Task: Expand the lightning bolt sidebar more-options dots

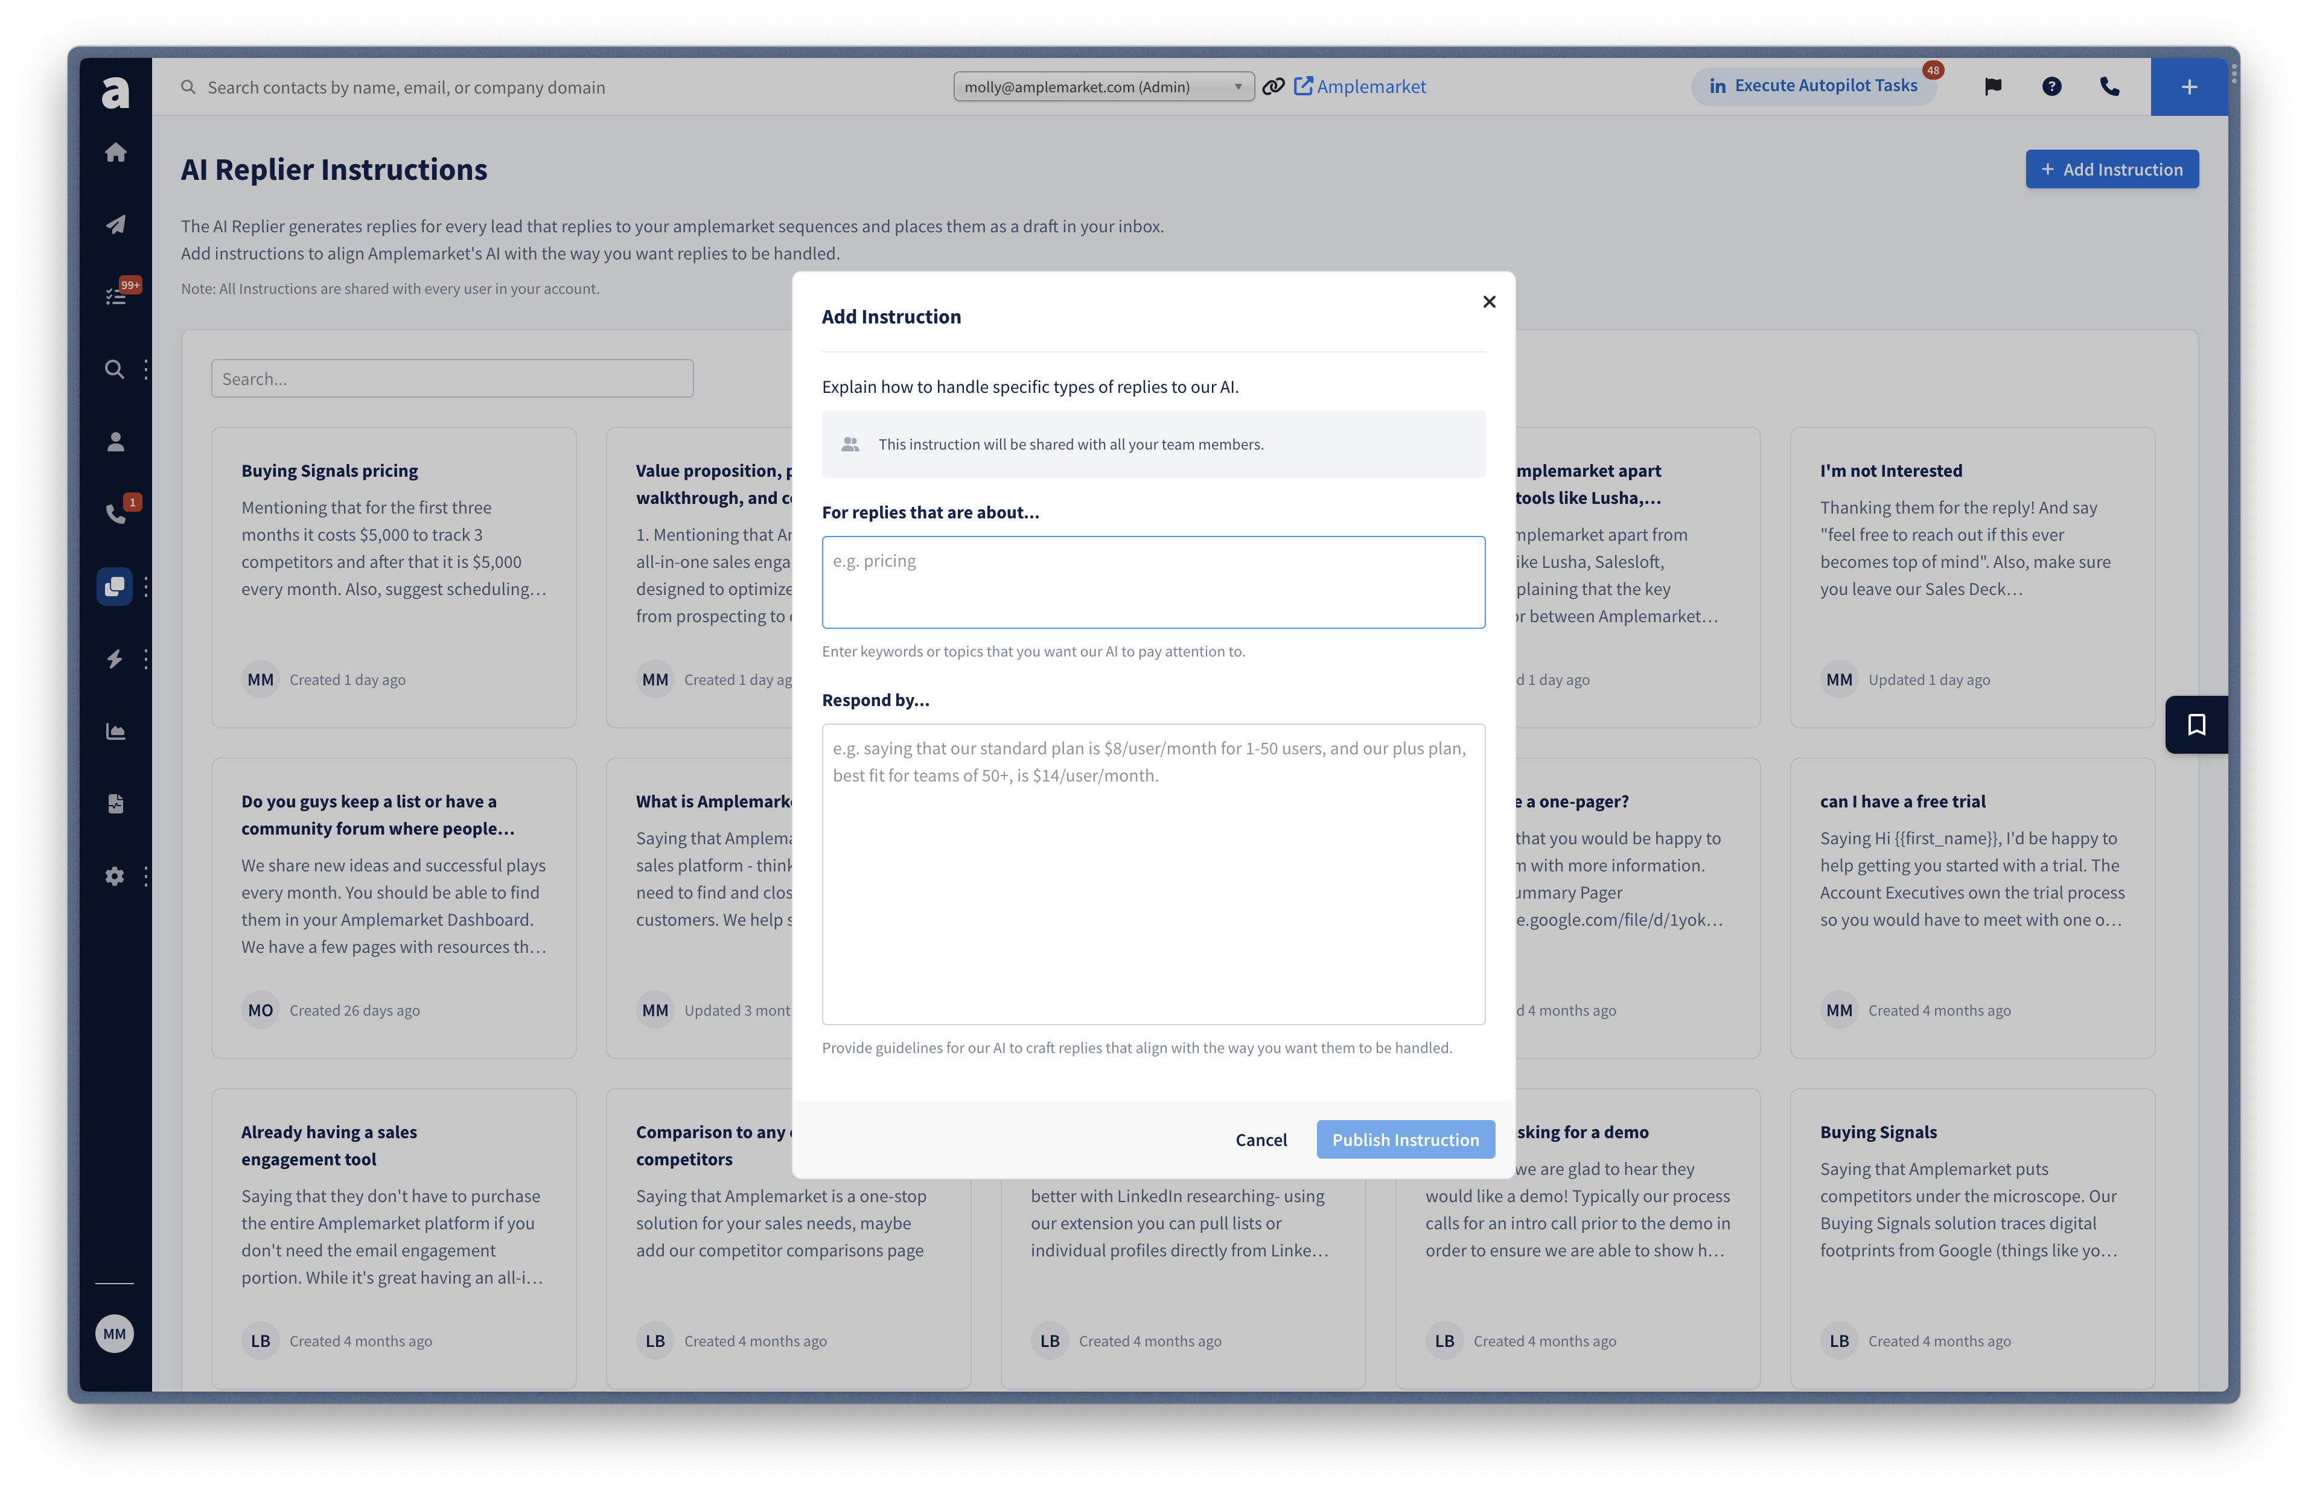Action: click(147, 659)
